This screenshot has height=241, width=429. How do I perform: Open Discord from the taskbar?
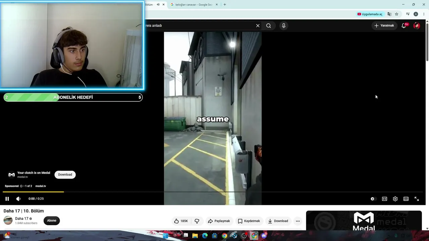pyautogui.click(x=264, y=236)
